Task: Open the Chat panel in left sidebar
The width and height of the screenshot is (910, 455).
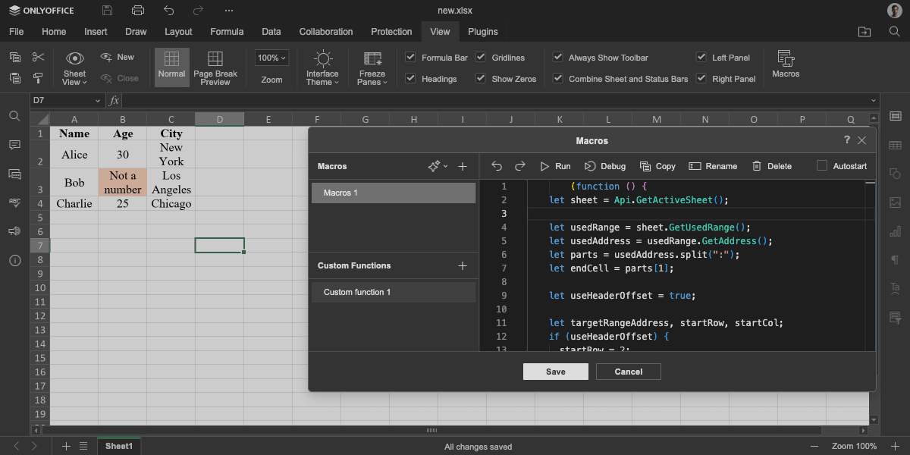Action: 14,174
